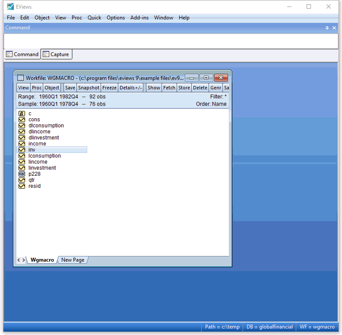The image size is (342, 335).
Task: Click DB = globalfinancial in status bar
Action: point(269,327)
